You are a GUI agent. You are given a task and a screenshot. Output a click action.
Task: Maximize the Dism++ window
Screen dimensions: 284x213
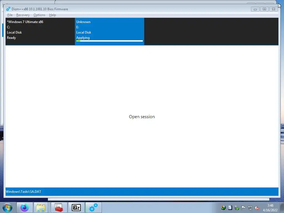click(264, 9)
